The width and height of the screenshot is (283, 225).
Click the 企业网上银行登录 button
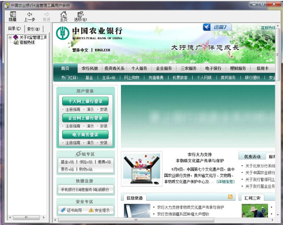[85, 117]
